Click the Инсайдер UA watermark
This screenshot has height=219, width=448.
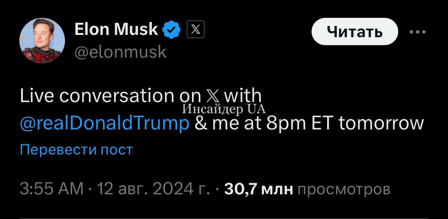[x=223, y=109]
